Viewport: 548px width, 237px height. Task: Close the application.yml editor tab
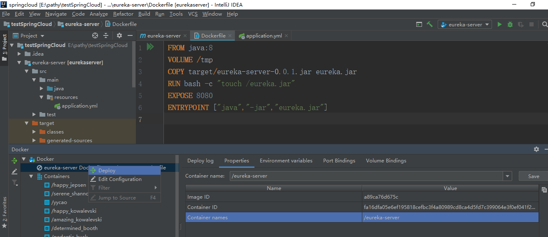(x=287, y=36)
